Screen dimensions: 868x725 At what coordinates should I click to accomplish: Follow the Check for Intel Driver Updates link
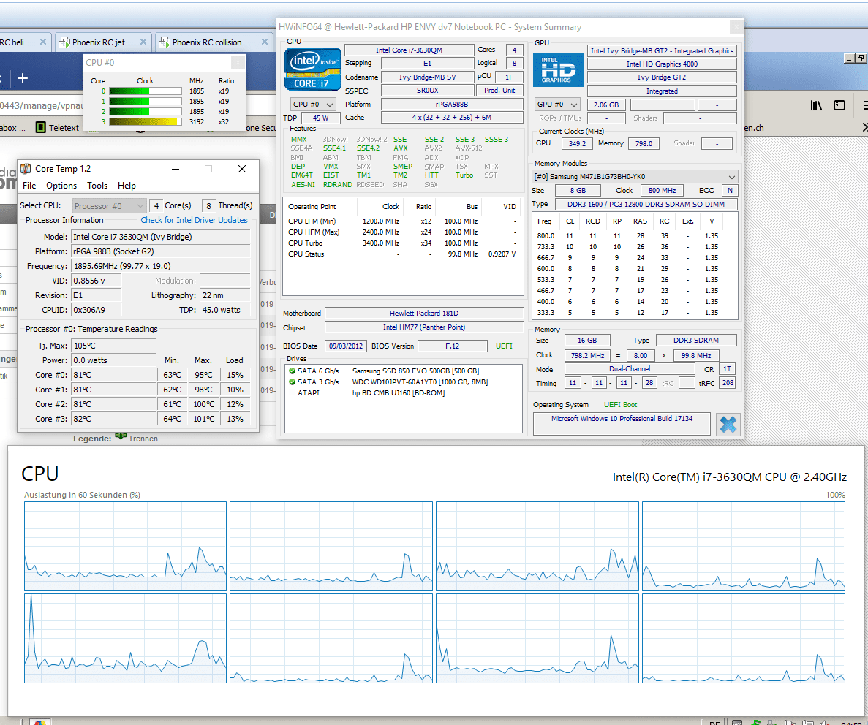pos(194,220)
